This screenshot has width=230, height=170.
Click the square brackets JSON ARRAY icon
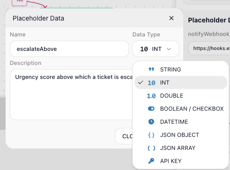[x=151, y=148]
